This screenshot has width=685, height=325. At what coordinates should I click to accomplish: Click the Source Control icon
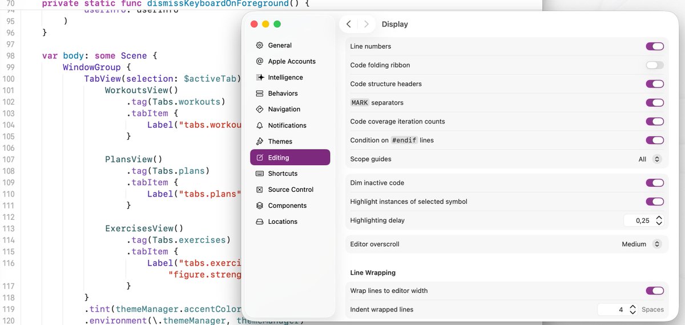[260, 189]
